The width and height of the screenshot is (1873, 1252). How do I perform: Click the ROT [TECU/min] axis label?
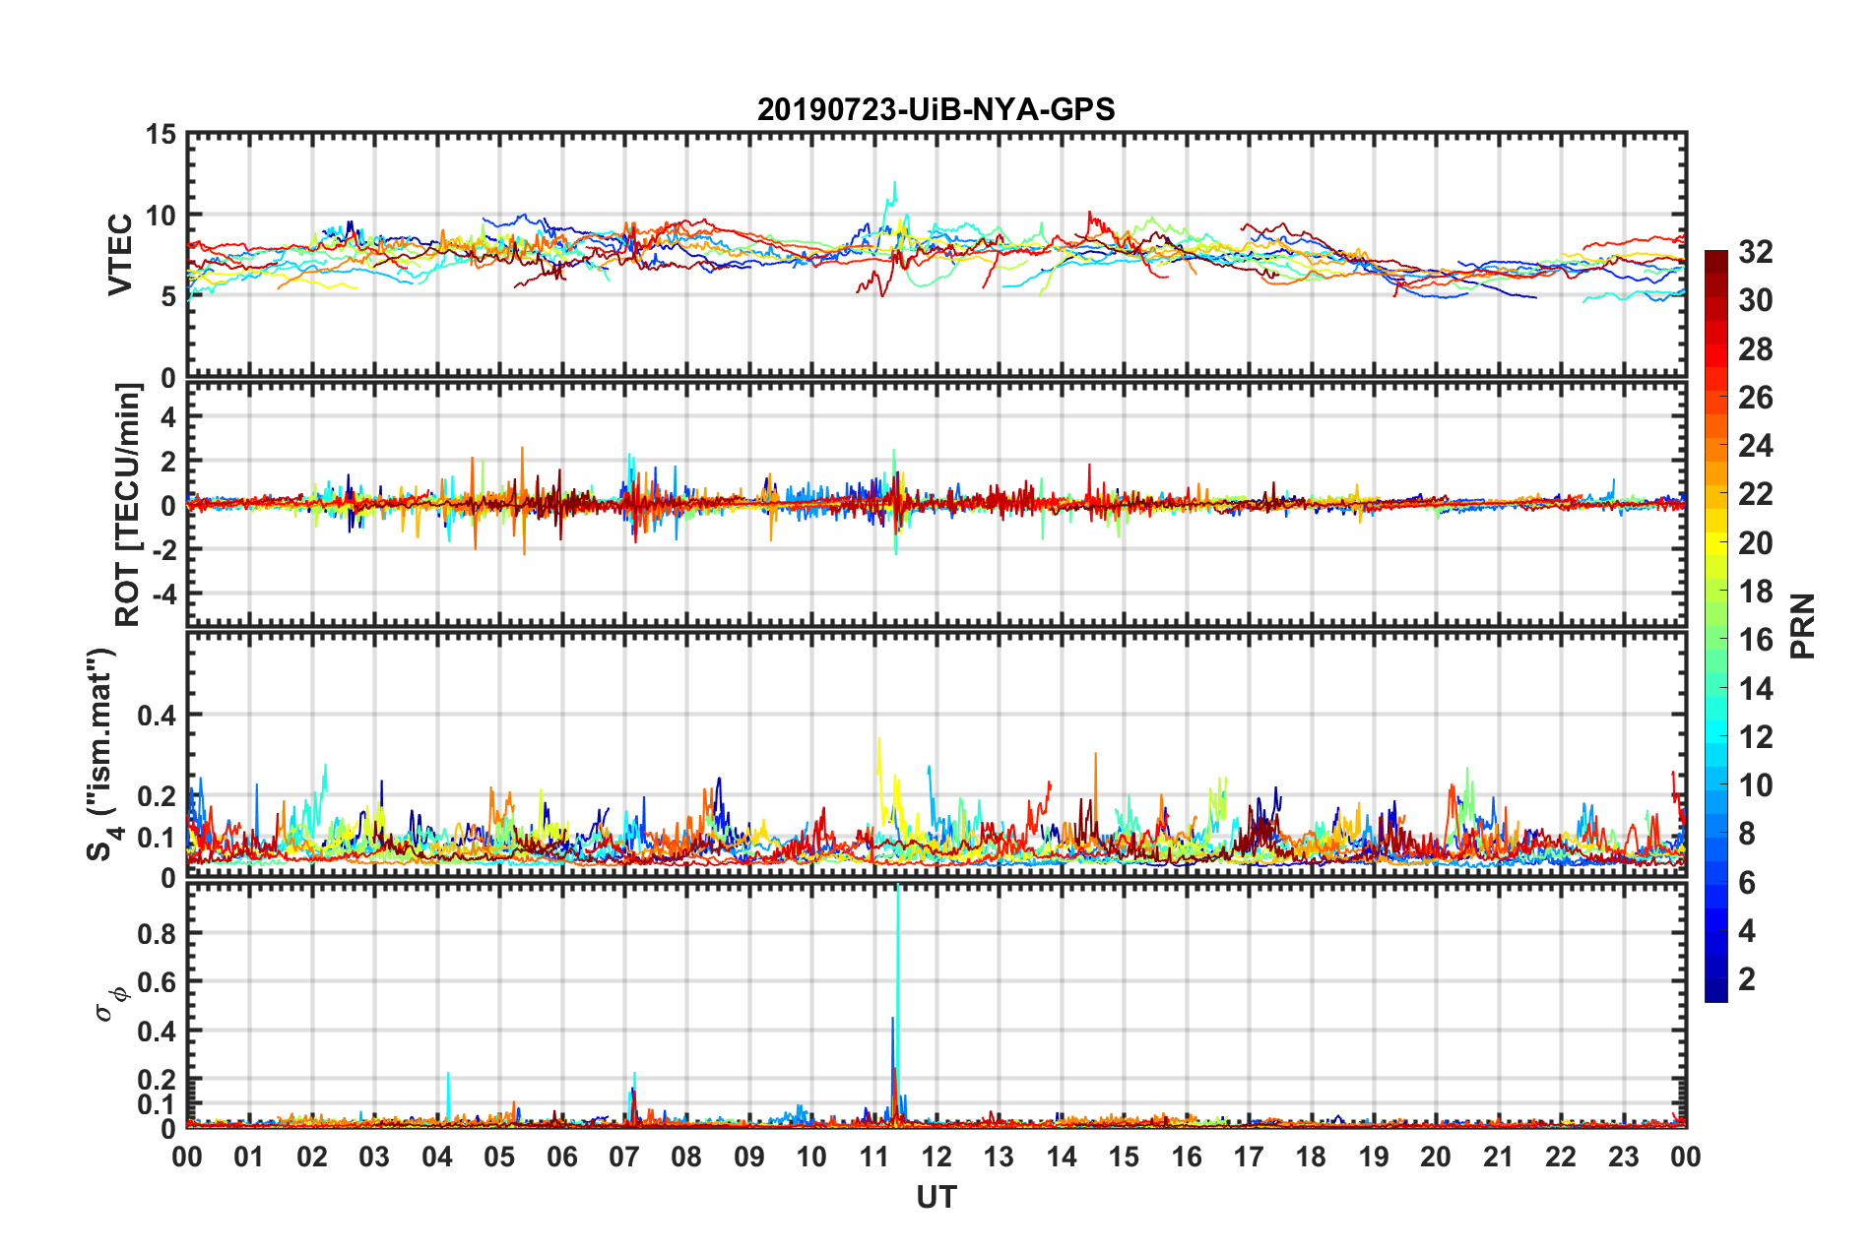[128, 505]
